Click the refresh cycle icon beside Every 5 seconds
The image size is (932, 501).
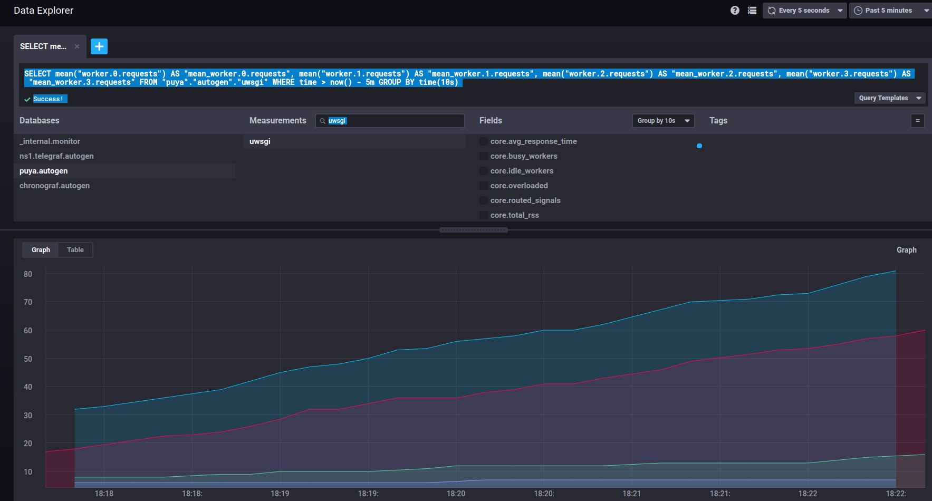pyautogui.click(x=772, y=11)
